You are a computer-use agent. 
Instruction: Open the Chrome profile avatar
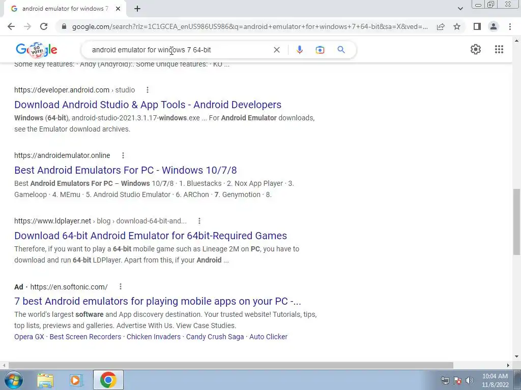(494, 26)
